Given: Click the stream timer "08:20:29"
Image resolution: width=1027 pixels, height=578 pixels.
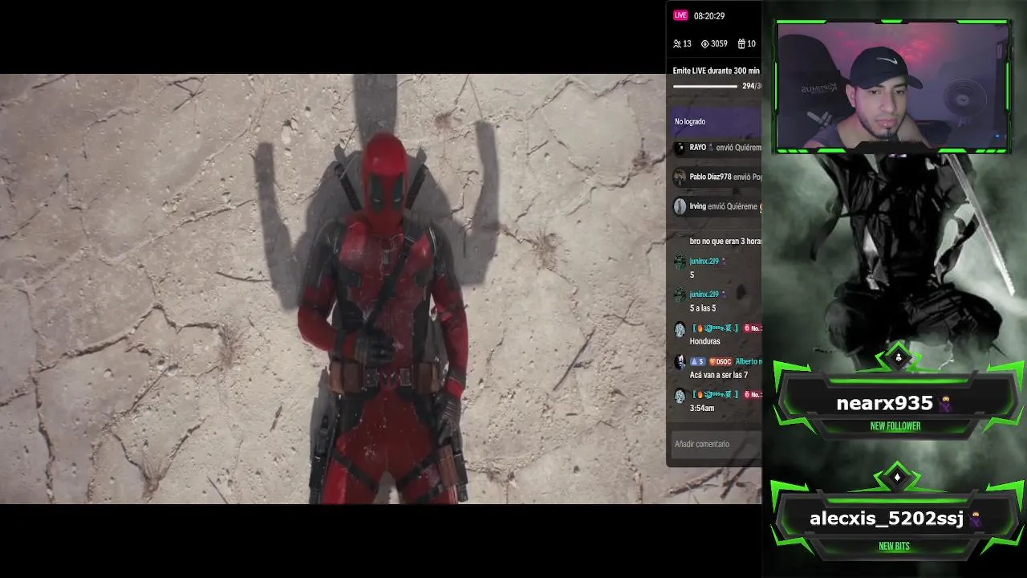Looking at the screenshot, I should 709,16.
